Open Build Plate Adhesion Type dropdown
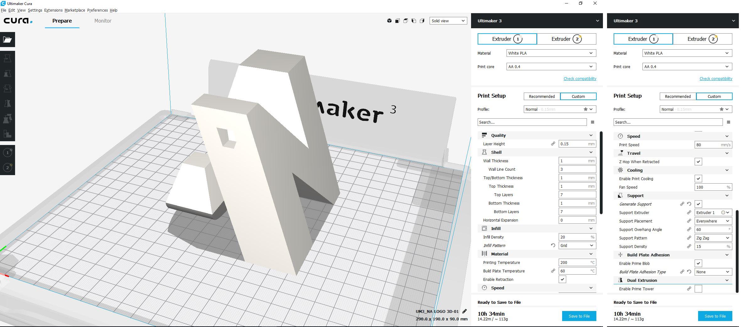 point(713,272)
